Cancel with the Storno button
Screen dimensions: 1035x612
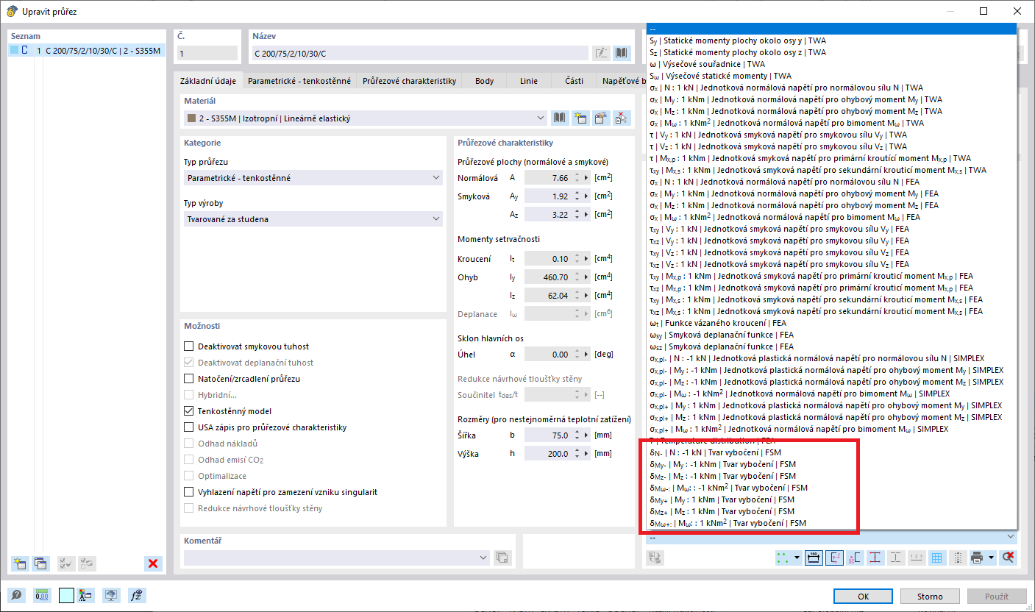pyautogui.click(x=930, y=596)
